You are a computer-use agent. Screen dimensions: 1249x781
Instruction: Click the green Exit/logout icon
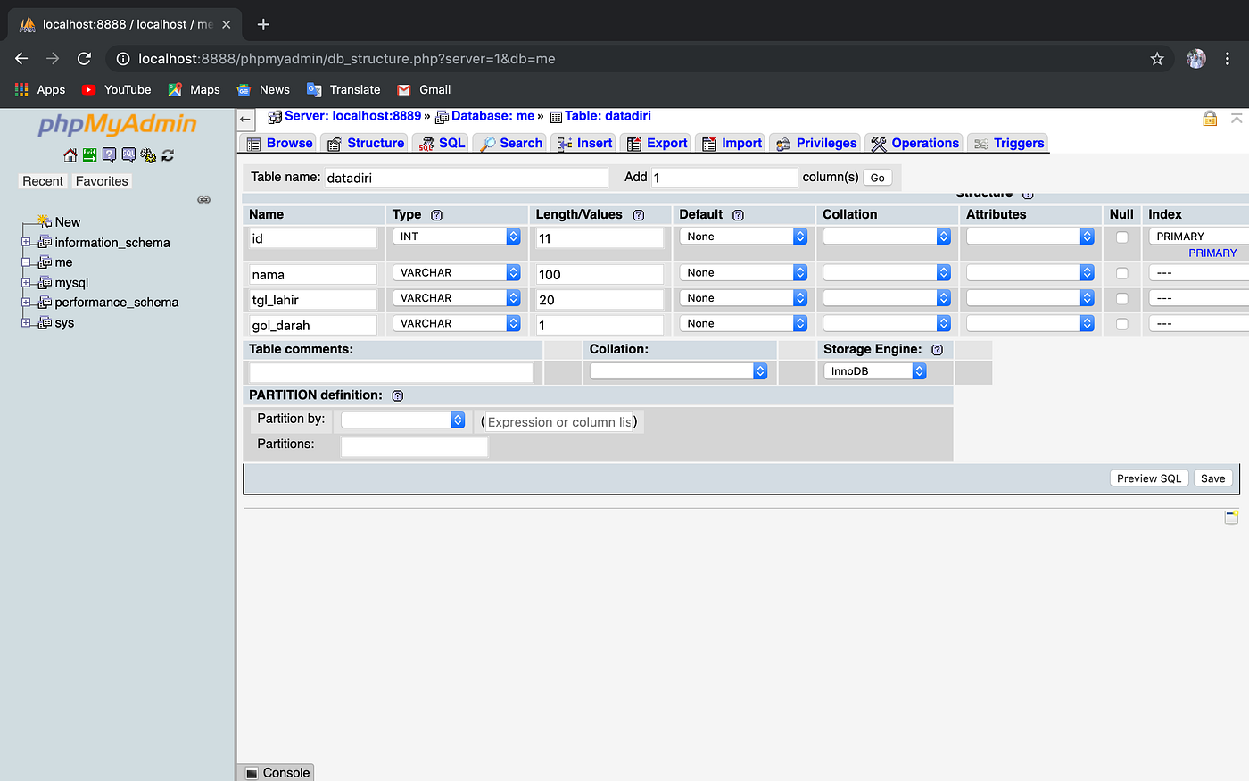click(x=89, y=154)
